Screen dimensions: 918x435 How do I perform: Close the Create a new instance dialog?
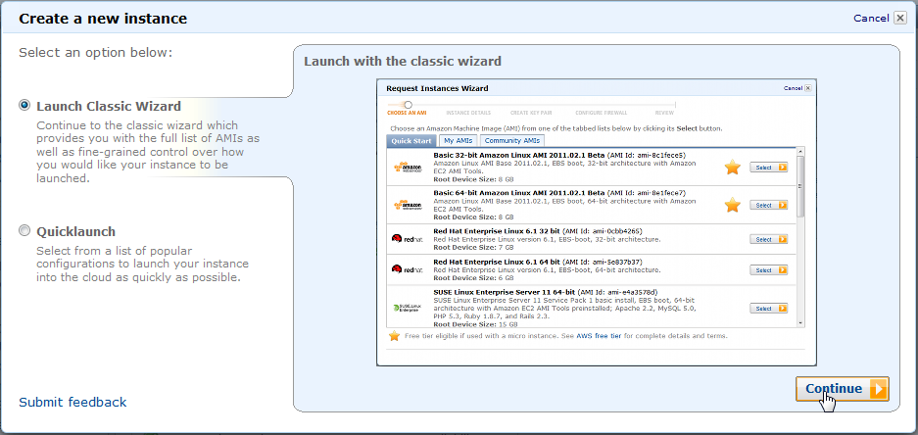[900, 19]
